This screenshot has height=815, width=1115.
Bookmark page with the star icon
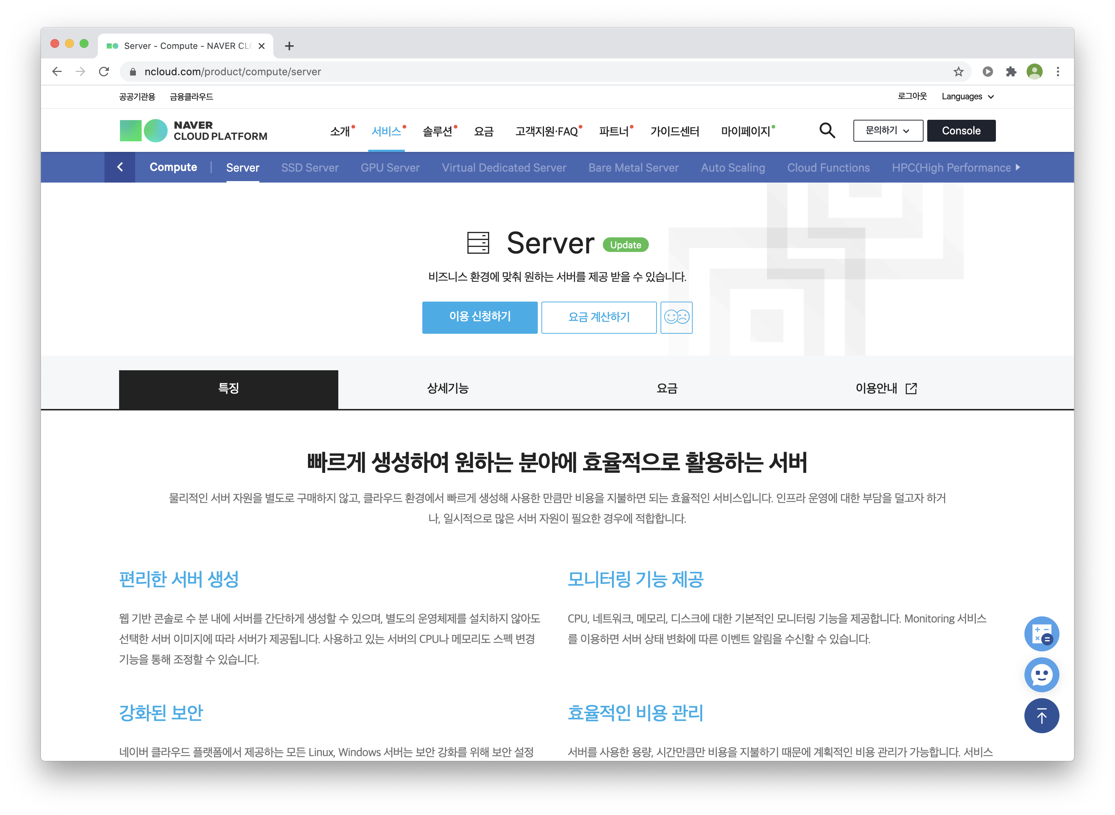point(958,72)
